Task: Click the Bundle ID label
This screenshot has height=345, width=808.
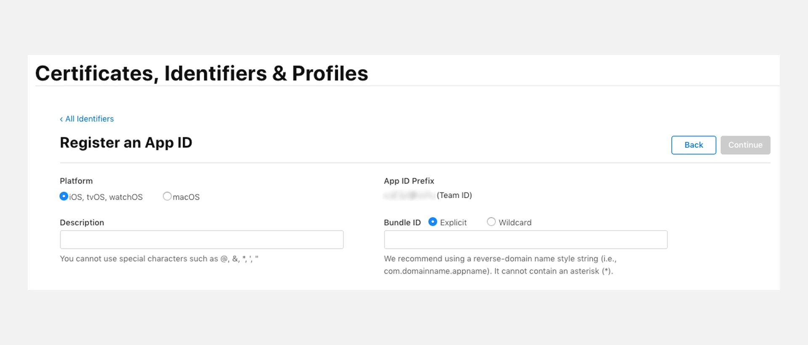Action: pyautogui.click(x=402, y=222)
